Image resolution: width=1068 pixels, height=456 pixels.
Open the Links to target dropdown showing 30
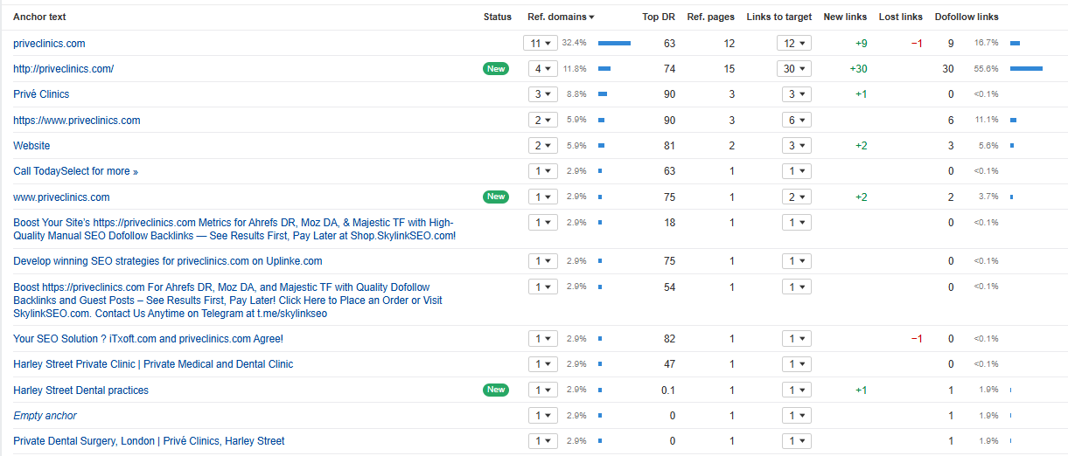click(x=794, y=69)
